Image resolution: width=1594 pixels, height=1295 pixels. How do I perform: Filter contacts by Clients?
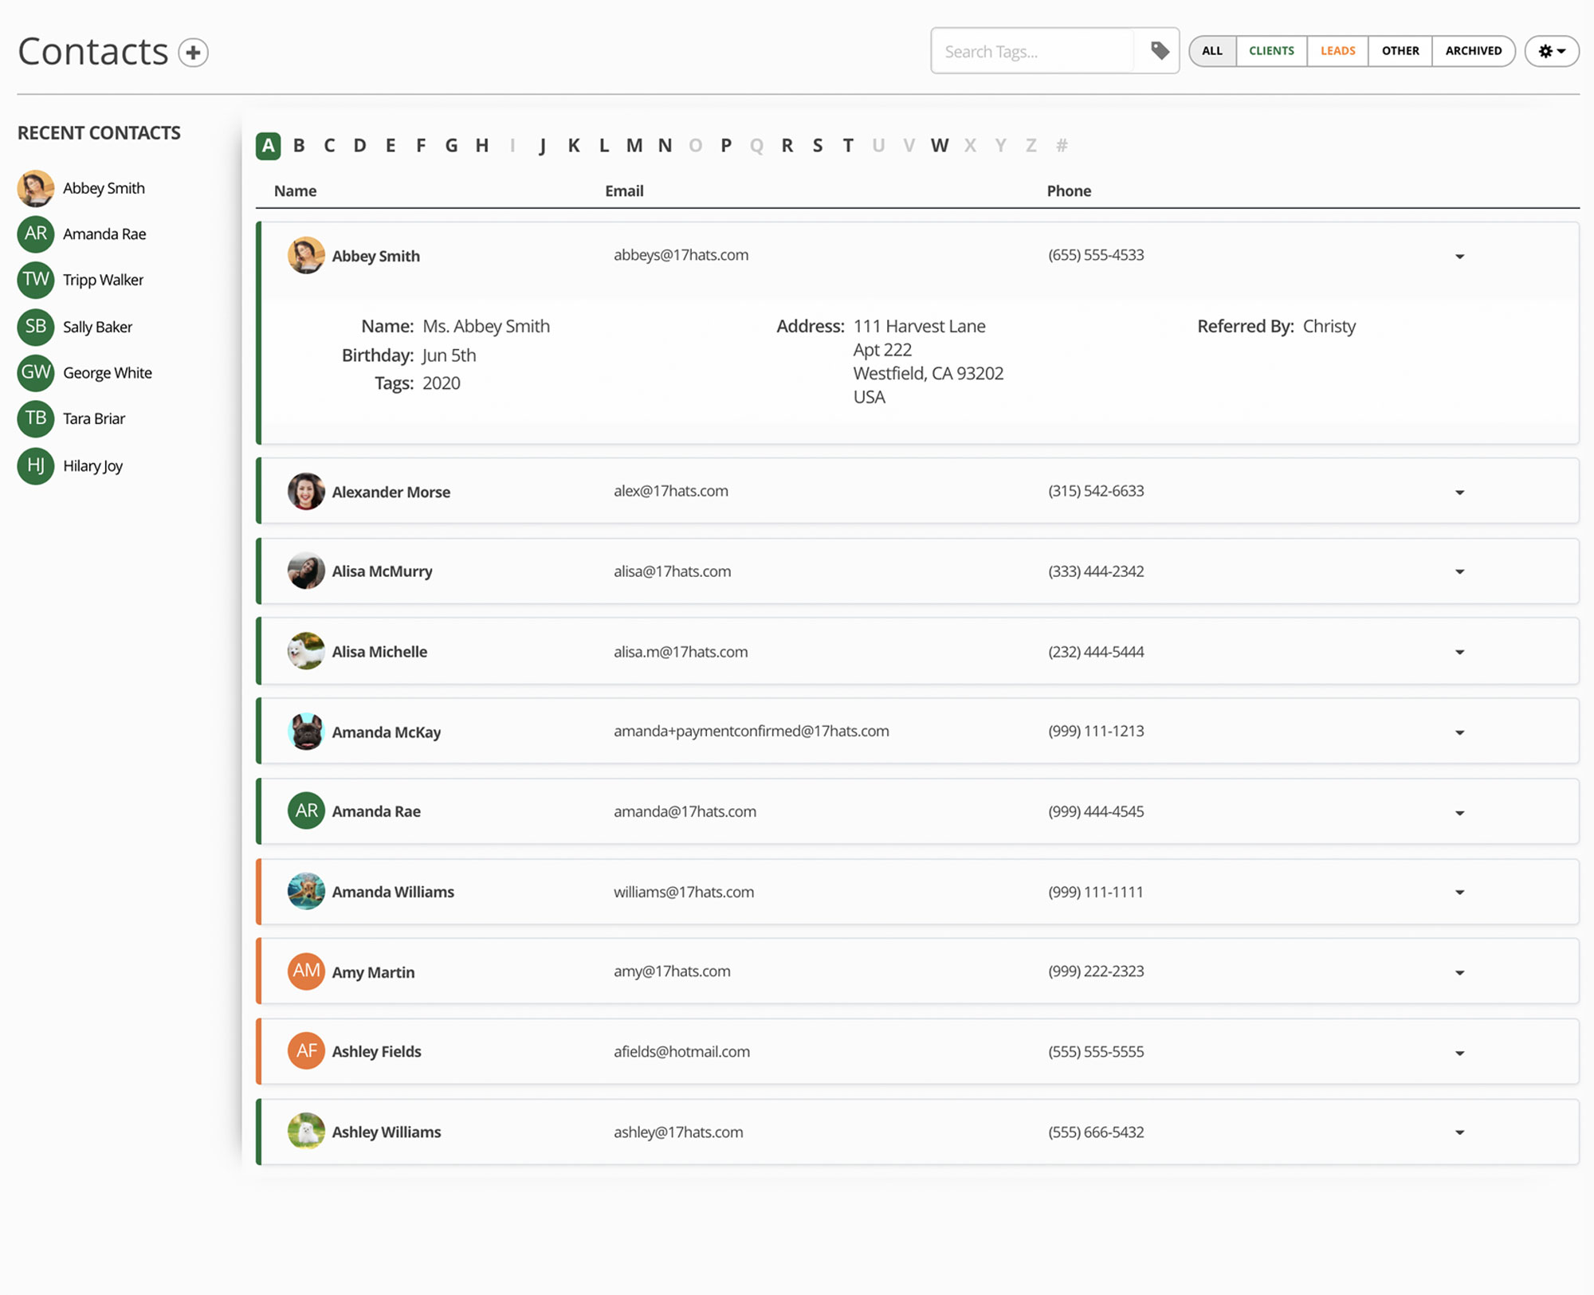pyautogui.click(x=1271, y=51)
